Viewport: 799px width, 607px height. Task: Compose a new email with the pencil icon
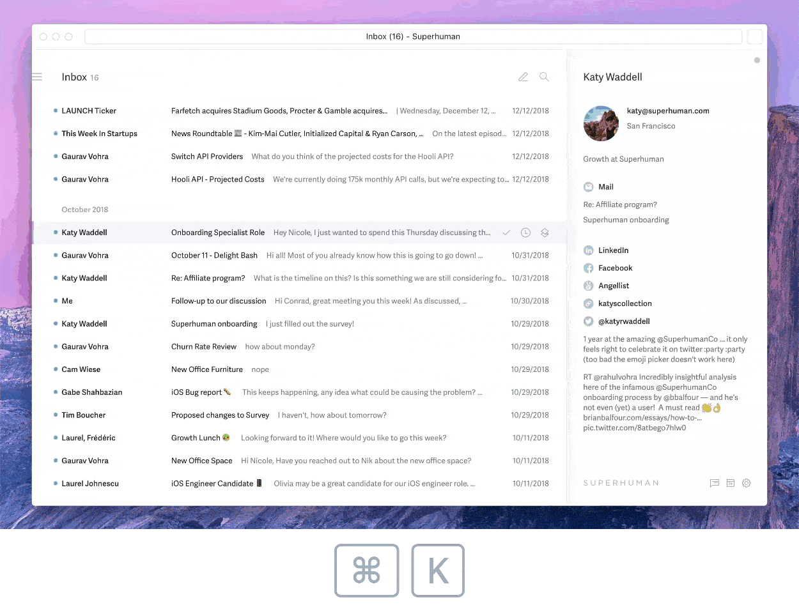pos(523,77)
